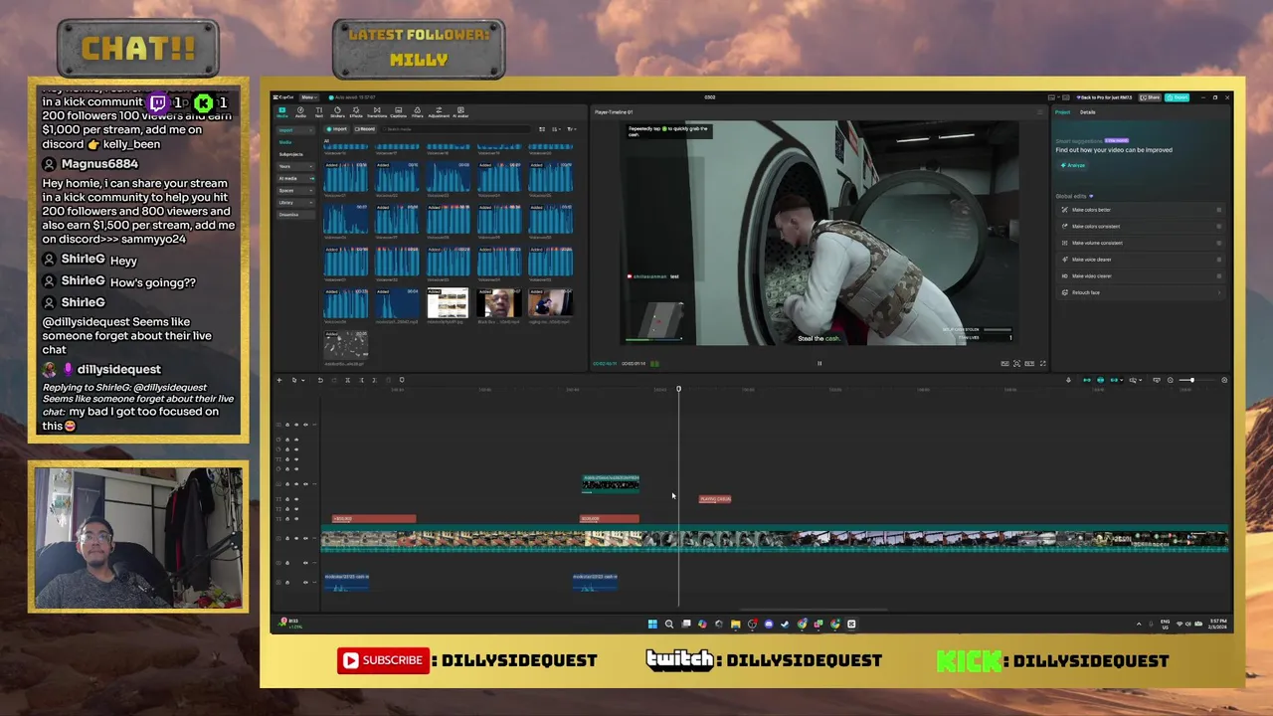Toggle main track magnet in timeline toolbar

click(x=1087, y=380)
